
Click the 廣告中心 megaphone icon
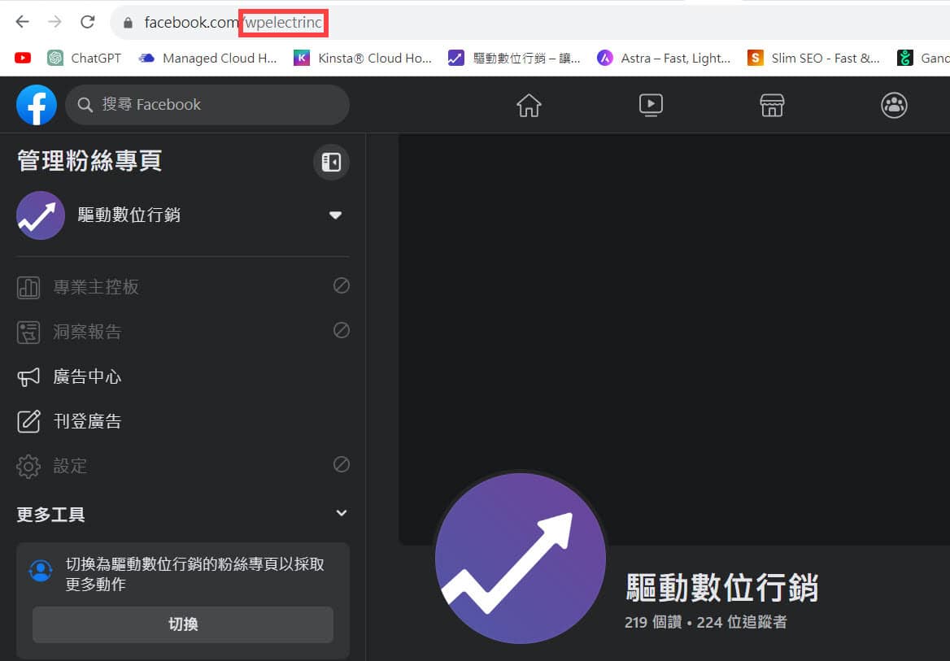pyautogui.click(x=28, y=377)
